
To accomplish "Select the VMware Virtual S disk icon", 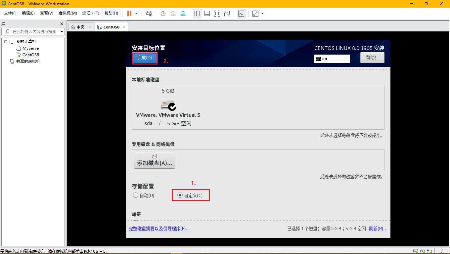I will (168, 105).
